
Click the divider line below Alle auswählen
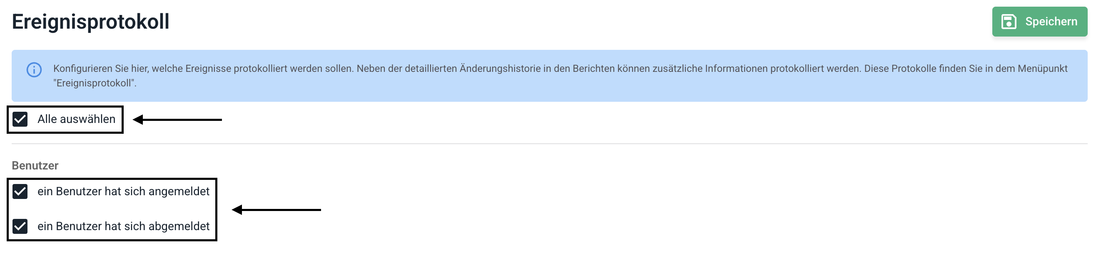click(x=549, y=144)
